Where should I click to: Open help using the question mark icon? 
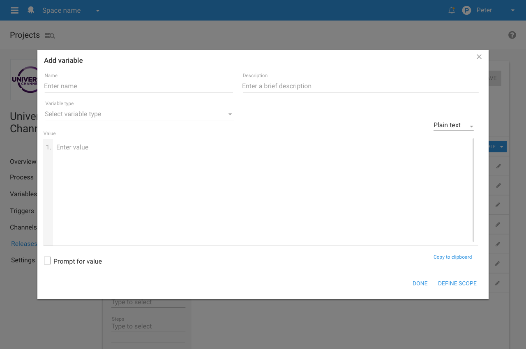pos(512,35)
